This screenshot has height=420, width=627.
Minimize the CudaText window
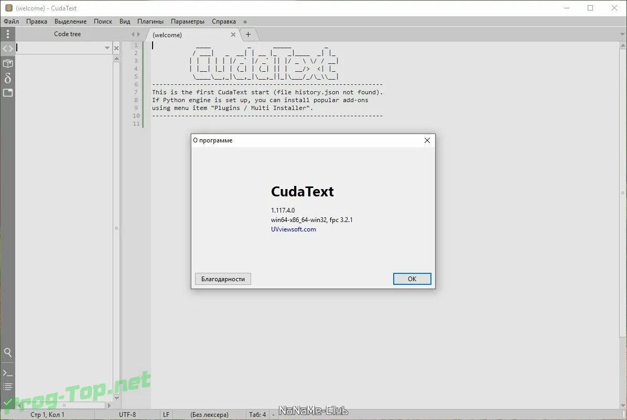[567, 8]
